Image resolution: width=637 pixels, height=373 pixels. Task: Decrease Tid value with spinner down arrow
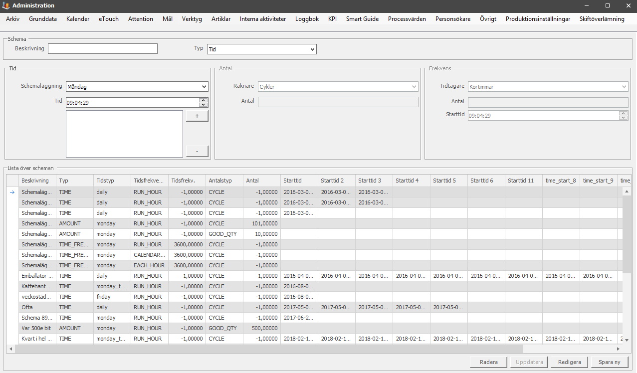click(x=203, y=105)
